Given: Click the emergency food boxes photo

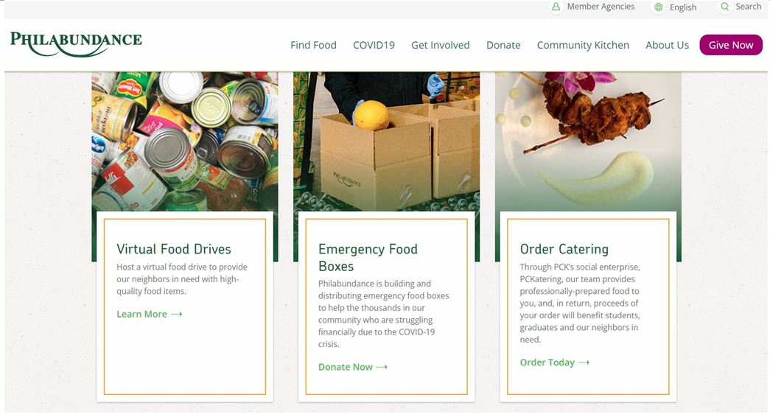Looking at the screenshot, I should [386, 141].
